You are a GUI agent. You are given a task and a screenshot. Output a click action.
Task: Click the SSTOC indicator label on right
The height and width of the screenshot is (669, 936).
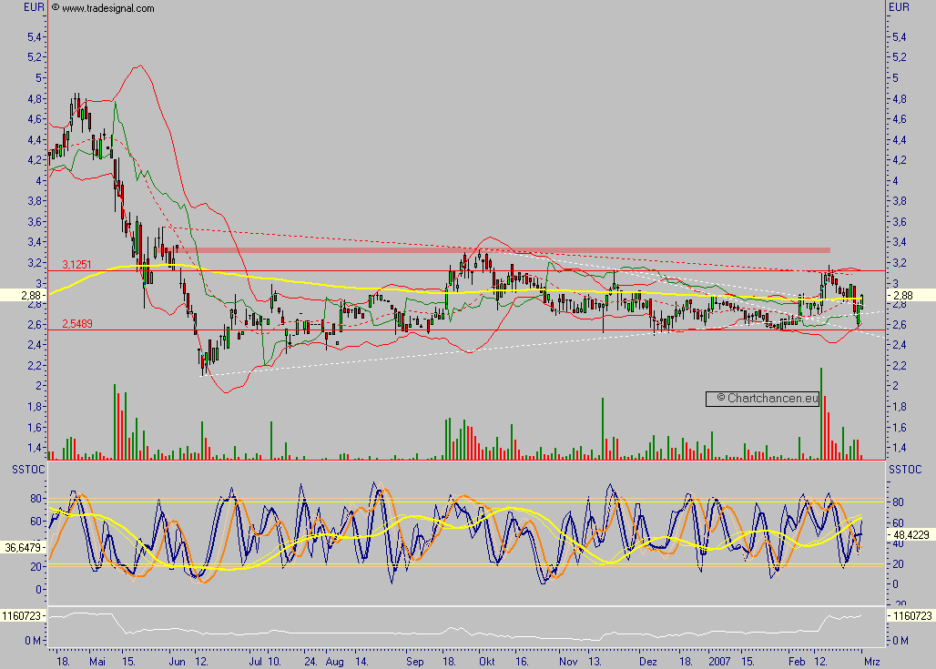910,470
